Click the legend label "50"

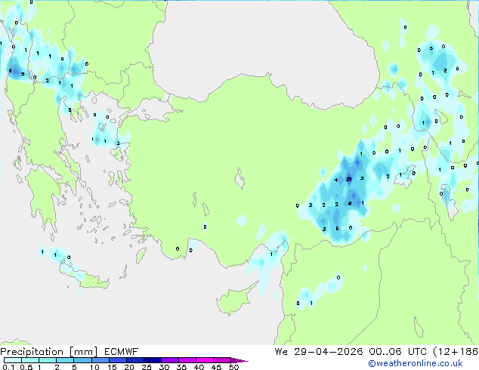234,367
